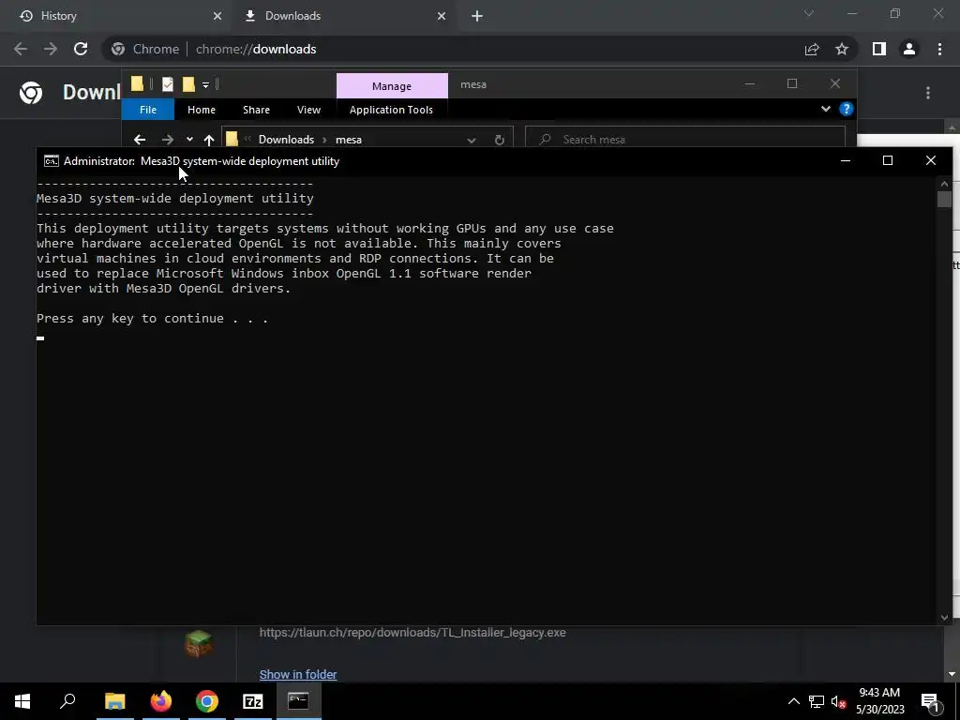
Task: Click console scrollbar up arrow
Action: (944, 183)
